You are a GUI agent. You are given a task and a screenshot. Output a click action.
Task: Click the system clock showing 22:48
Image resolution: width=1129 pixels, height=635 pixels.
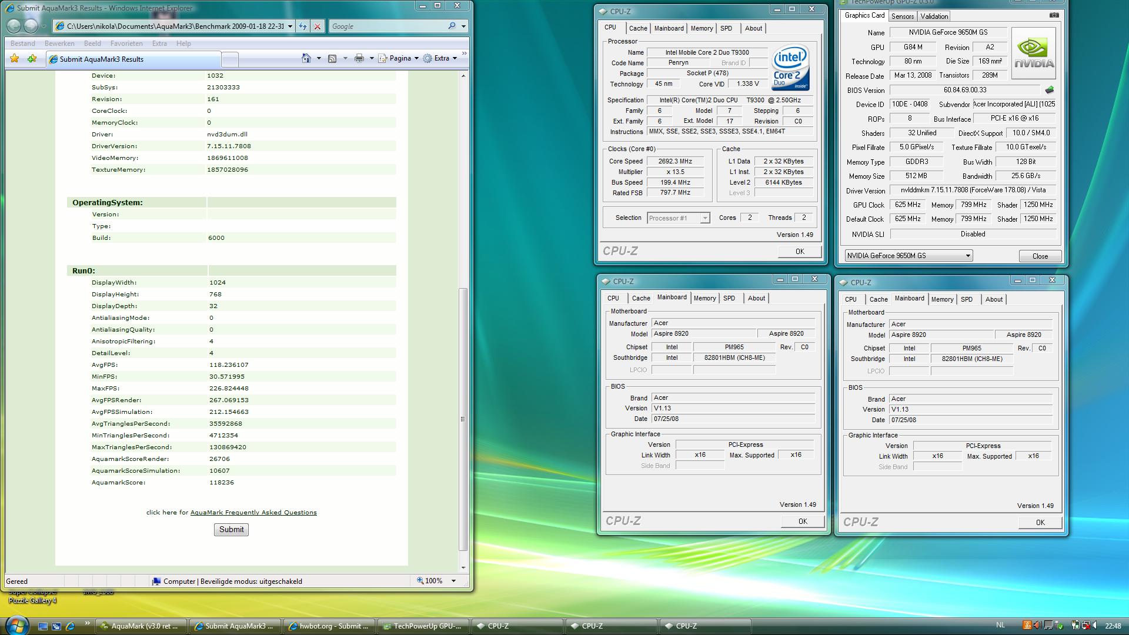(x=1113, y=626)
